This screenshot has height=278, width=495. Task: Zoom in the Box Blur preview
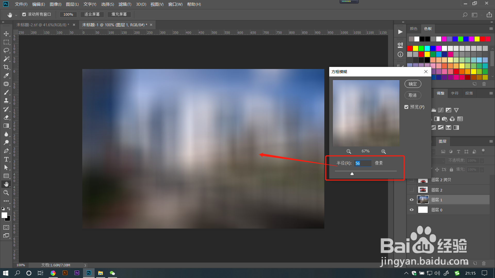(x=383, y=152)
